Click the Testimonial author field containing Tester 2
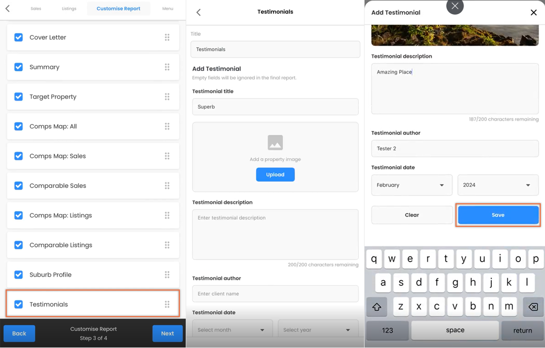Image resolution: width=545 pixels, height=348 pixels. 455,148
